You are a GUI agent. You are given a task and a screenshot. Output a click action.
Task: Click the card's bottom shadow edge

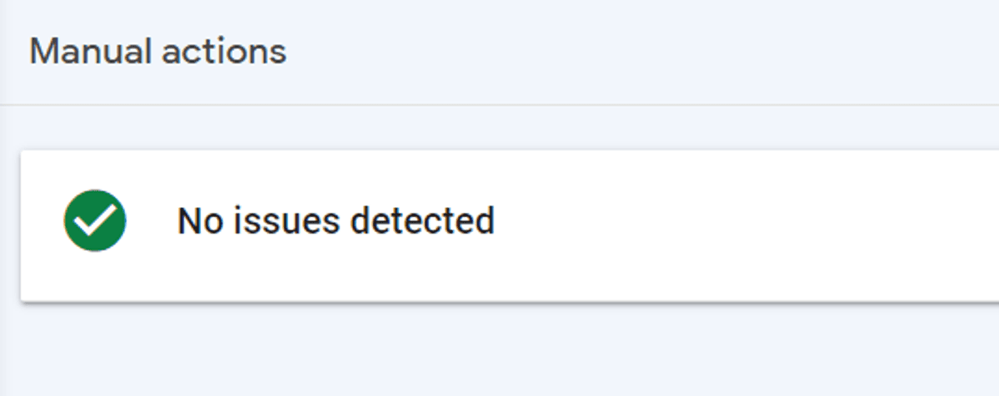click(x=509, y=303)
